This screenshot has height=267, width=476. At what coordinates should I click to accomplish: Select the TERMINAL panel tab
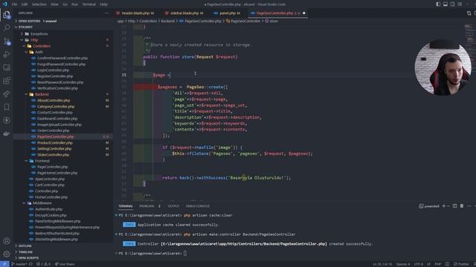click(x=126, y=206)
